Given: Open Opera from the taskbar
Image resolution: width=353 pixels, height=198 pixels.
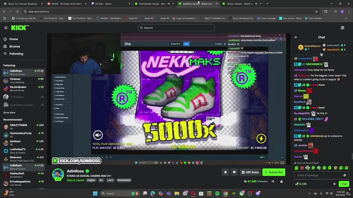Looking at the screenshot, I should [x=193, y=194].
